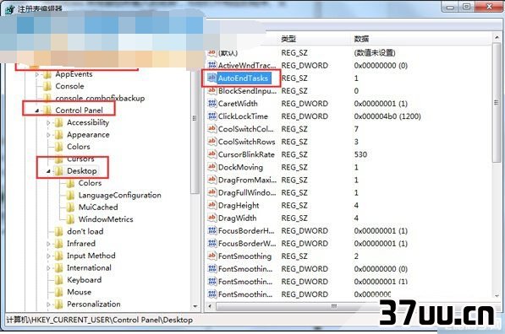Click the WindowMetrics folder icon
The width and height of the screenshot is (505, 334).
[x=70, y=219]
